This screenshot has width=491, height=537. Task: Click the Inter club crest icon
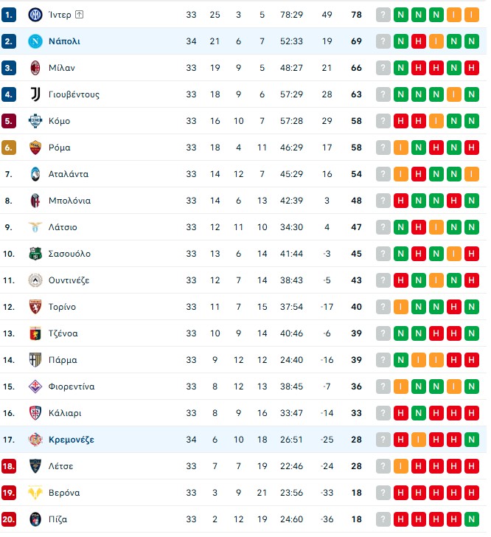35,15
